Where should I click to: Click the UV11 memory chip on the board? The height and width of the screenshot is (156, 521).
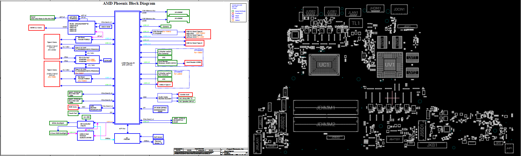(412, 58)
